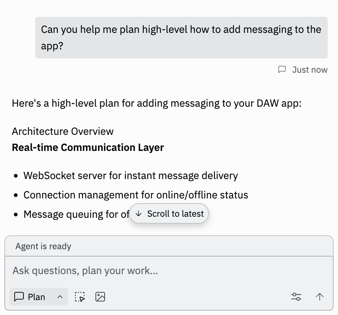This screenshot has height=315, width=338.
Task: Click the down arrow in Scroll to latest
Action: pos(138,213)
